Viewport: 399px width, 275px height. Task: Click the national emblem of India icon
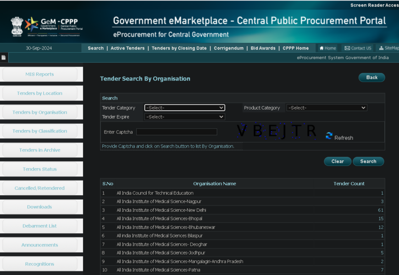pos(17,26)
